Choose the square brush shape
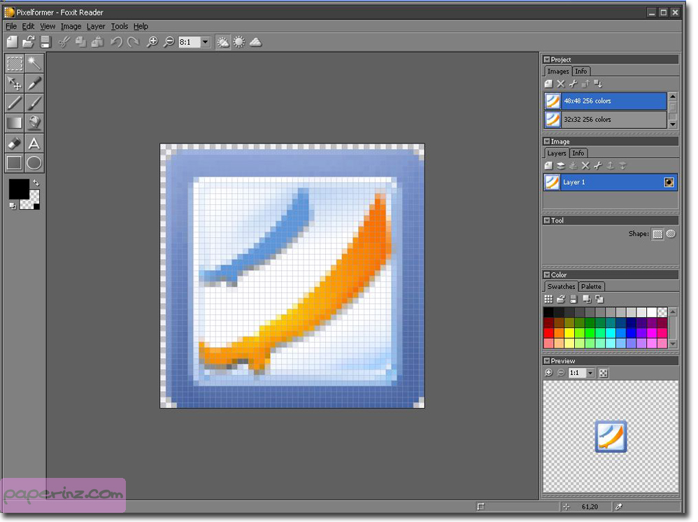 click(657, 234)
